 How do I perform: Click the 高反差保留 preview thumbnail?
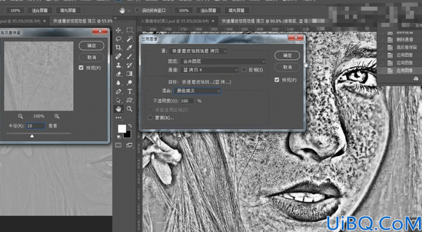click(39, 76)
